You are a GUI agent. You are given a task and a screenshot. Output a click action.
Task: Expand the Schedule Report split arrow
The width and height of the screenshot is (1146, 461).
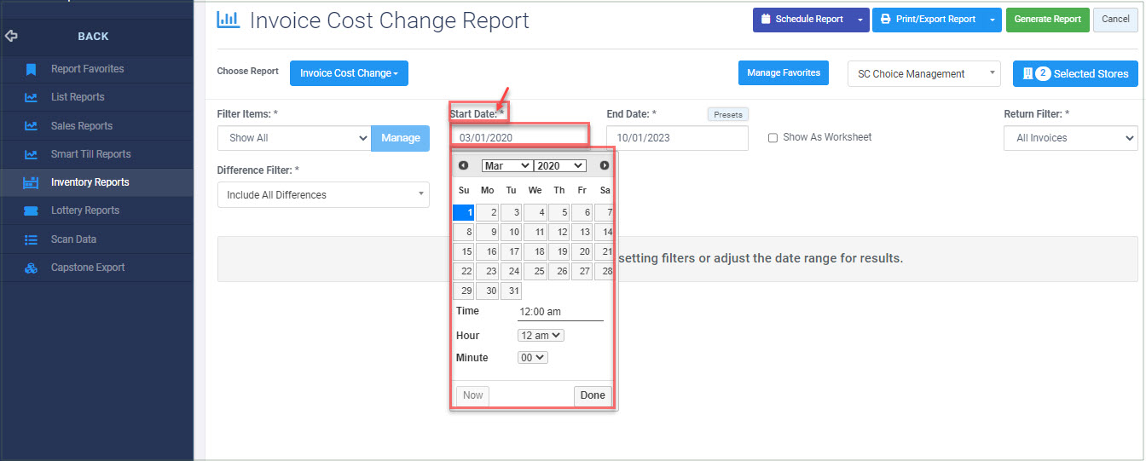coord(860,20)
